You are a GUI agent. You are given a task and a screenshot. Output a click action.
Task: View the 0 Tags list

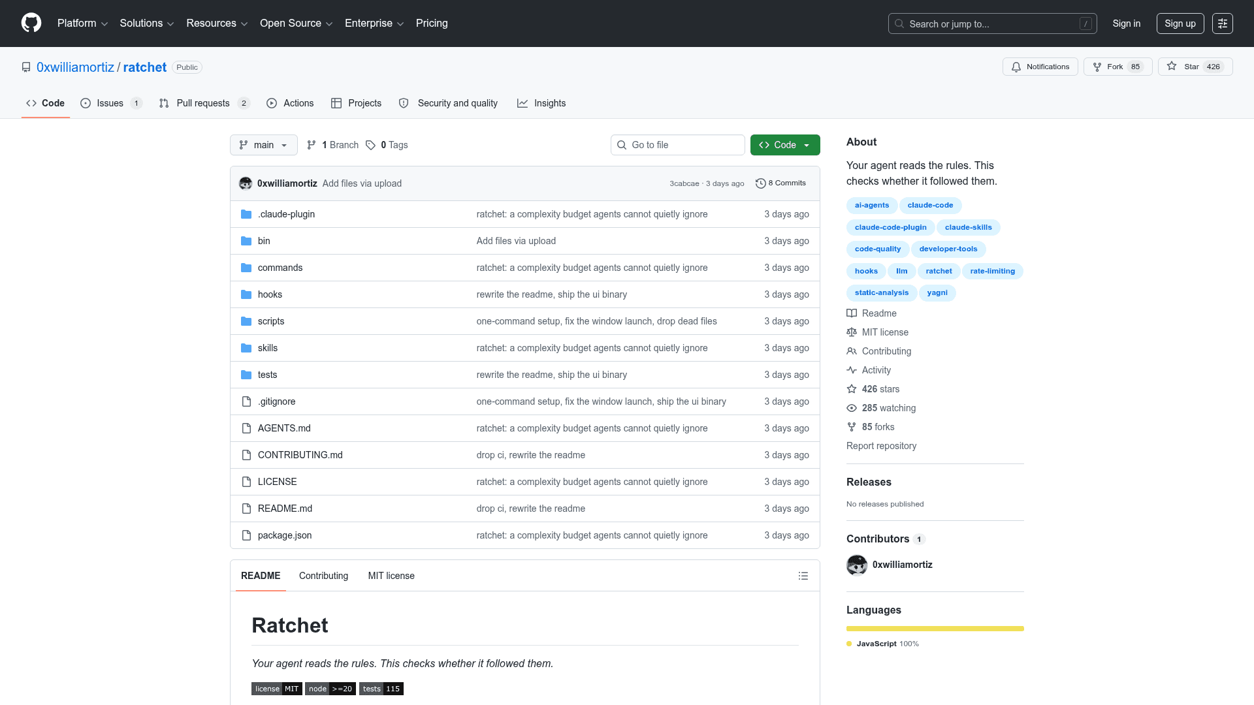coord(387,145)
